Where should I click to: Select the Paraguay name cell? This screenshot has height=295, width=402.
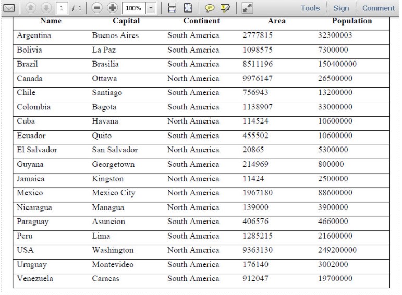(33, 222)
